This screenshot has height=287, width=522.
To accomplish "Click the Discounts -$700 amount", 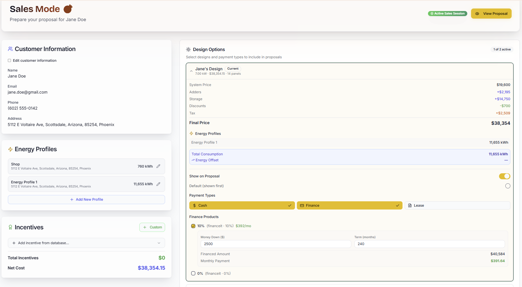I will click(505, 106).
